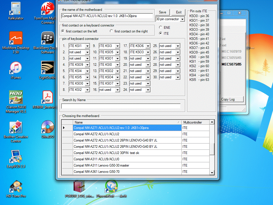273x205 pixels.
Task: Click the Search by Name field
Action: [x=121, y=106]
